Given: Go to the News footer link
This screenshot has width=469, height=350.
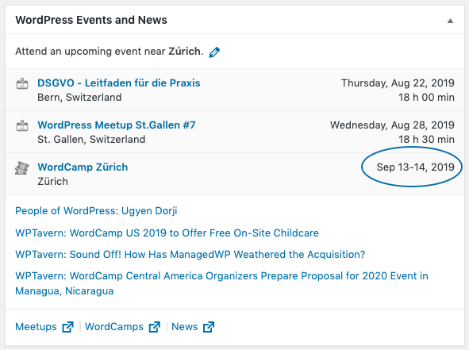Looking at the screenshot, I should click(x=185, y=327).
